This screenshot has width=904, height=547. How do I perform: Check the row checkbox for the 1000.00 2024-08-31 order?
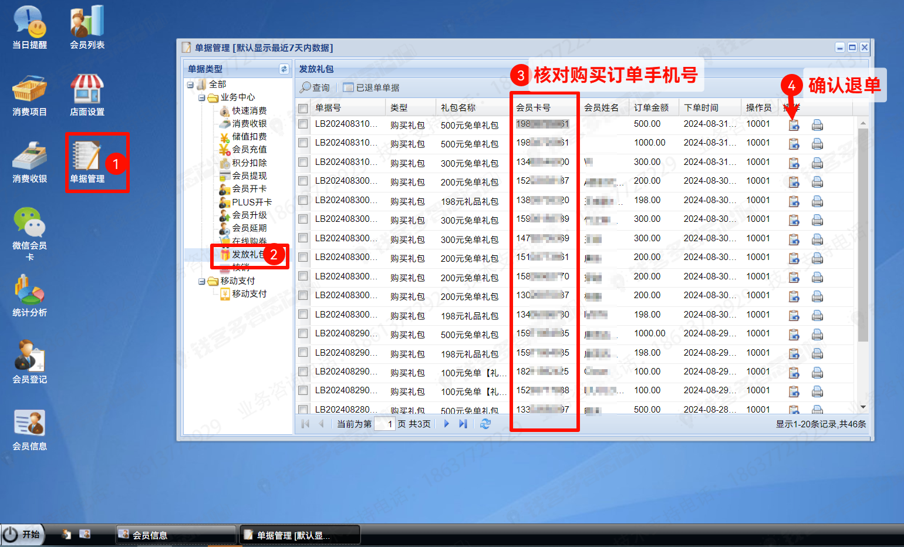[303, 143]
